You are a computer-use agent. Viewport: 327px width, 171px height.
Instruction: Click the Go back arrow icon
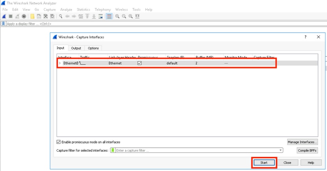(x=67, y=16)
